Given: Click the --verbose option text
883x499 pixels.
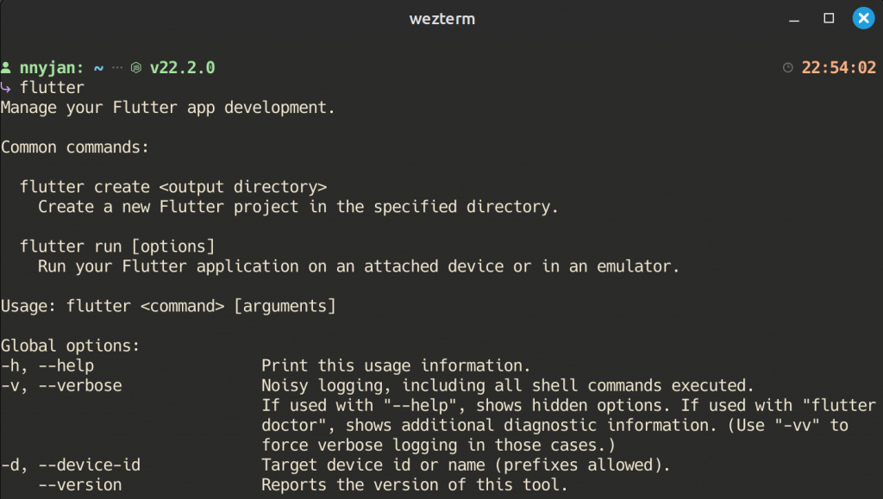Looking at the screenshot, I should [80, 385].
